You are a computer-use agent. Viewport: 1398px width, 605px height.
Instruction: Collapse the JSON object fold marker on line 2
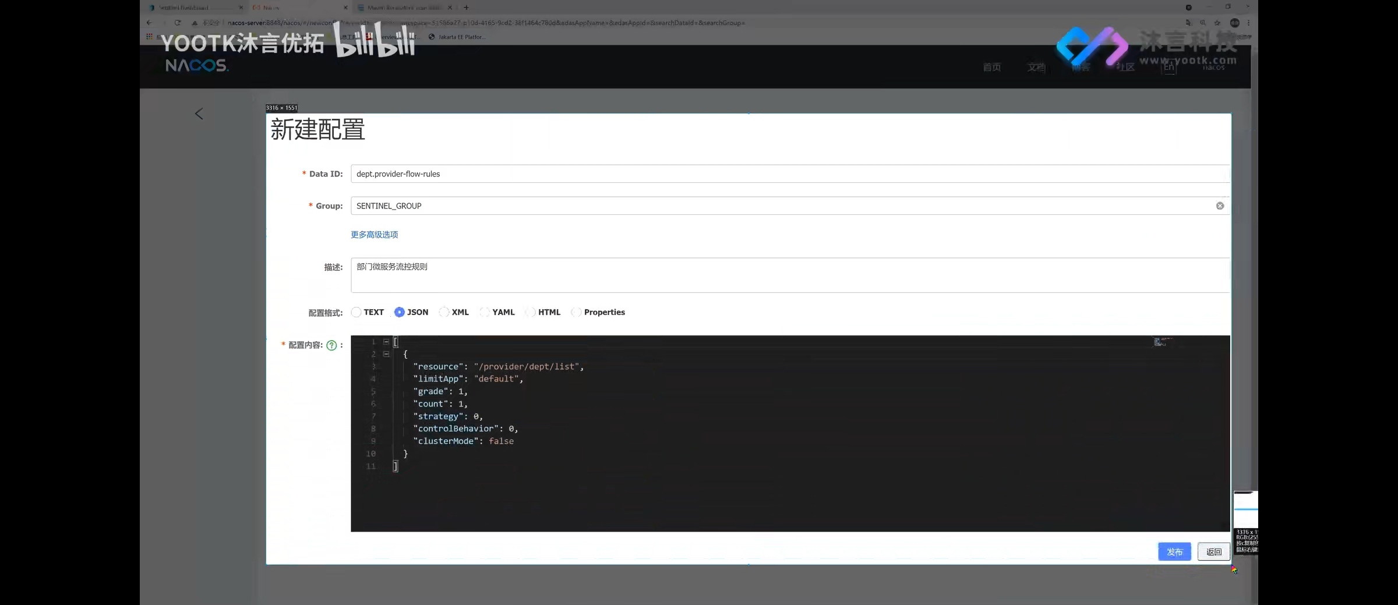[386, 354]
